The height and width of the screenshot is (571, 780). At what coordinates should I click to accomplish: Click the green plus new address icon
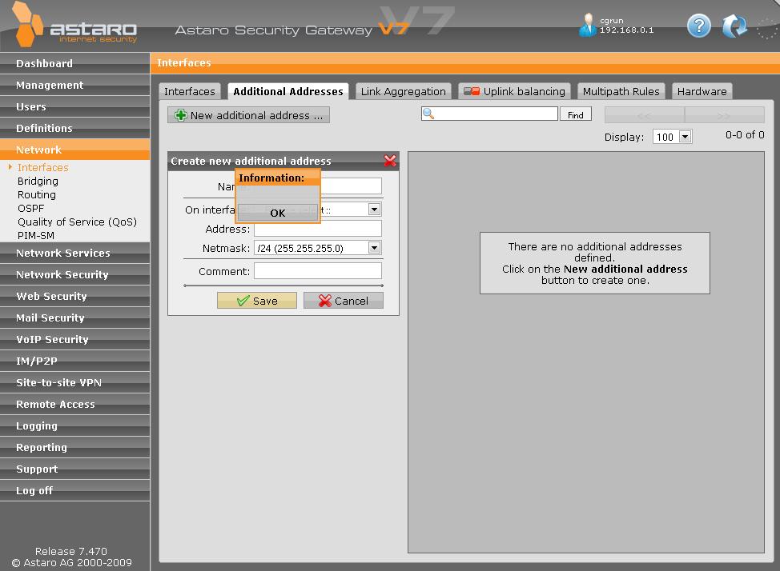180,115
